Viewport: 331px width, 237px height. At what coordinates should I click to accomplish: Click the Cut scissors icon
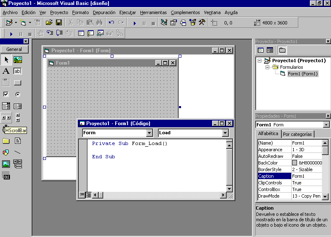point(71,22)
